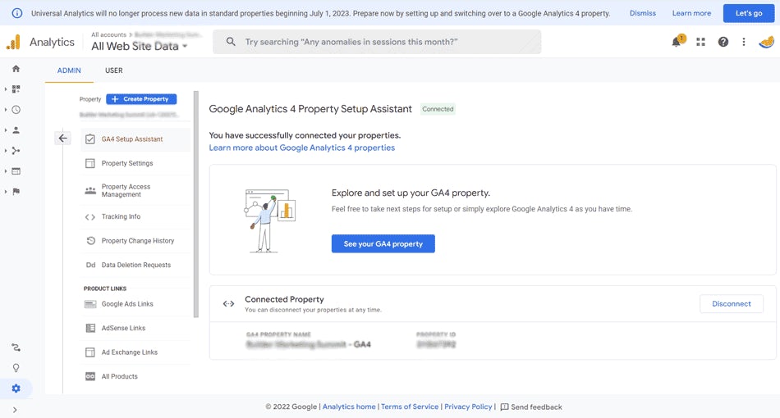Click the Connected Property link arrows icon
The width and height of the screenshot is (780, 418).
(x=228, y=304)
